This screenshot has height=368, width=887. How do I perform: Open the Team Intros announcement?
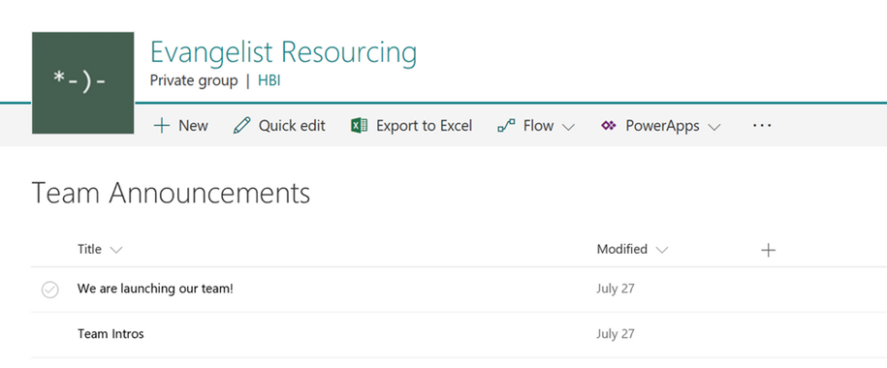[111, 334]
